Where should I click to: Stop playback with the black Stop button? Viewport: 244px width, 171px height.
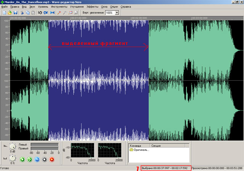(45, 160)
